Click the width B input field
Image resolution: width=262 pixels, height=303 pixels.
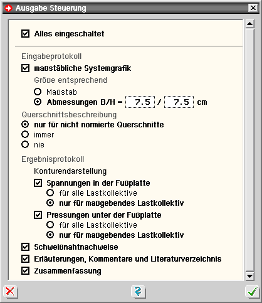tap(140, 102)
